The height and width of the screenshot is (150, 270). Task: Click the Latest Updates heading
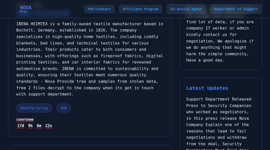[x=207, y=88]
